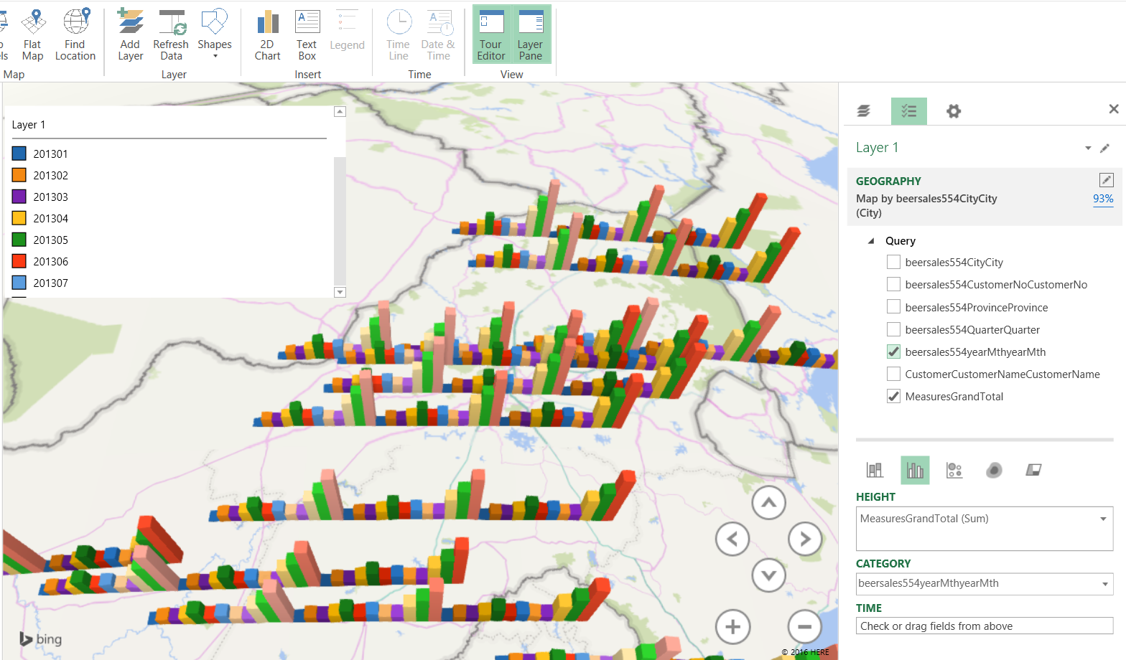Check the beersales554CityCity field
Viewport: 1126px width, 660px height.
point(894,263)
